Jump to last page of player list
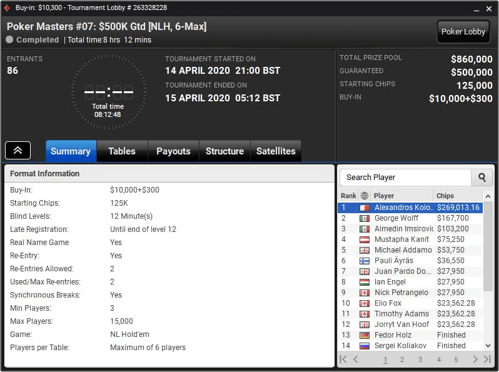499x372 pixels. tap(487, 359)
